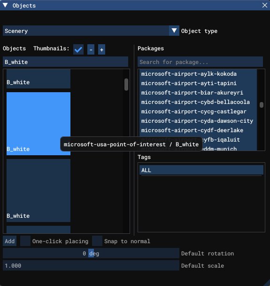
Task: Click the packages list scrollbar handle
Action: pyautogui.click(x=262, y=105)
